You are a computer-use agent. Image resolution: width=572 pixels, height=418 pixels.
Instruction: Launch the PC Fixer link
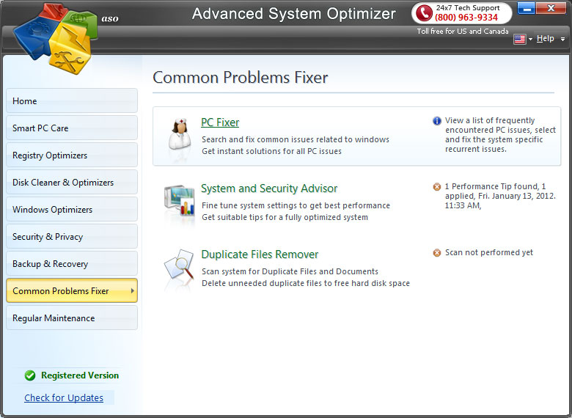click(220, 122)
